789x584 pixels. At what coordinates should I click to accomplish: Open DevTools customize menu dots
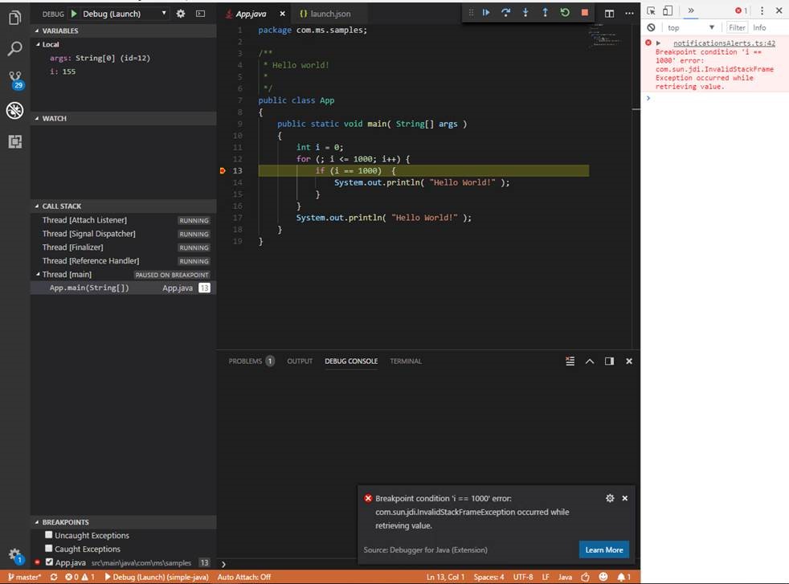pyautogui.click(x=762, y=10)
